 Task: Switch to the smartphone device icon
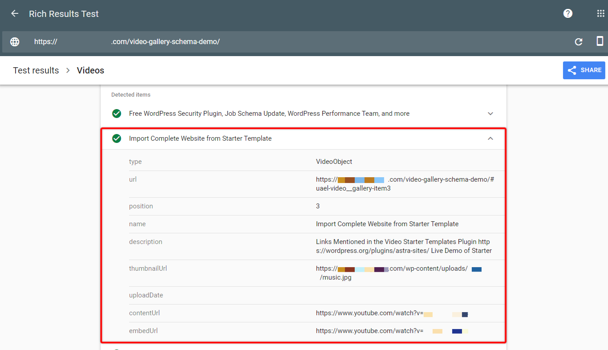[600, 41]
